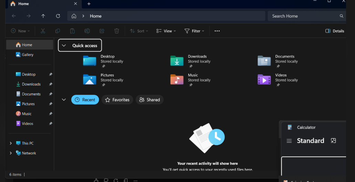Click the home icon in address bar
This screenshot has width=355, height=182.
[74, 16]
